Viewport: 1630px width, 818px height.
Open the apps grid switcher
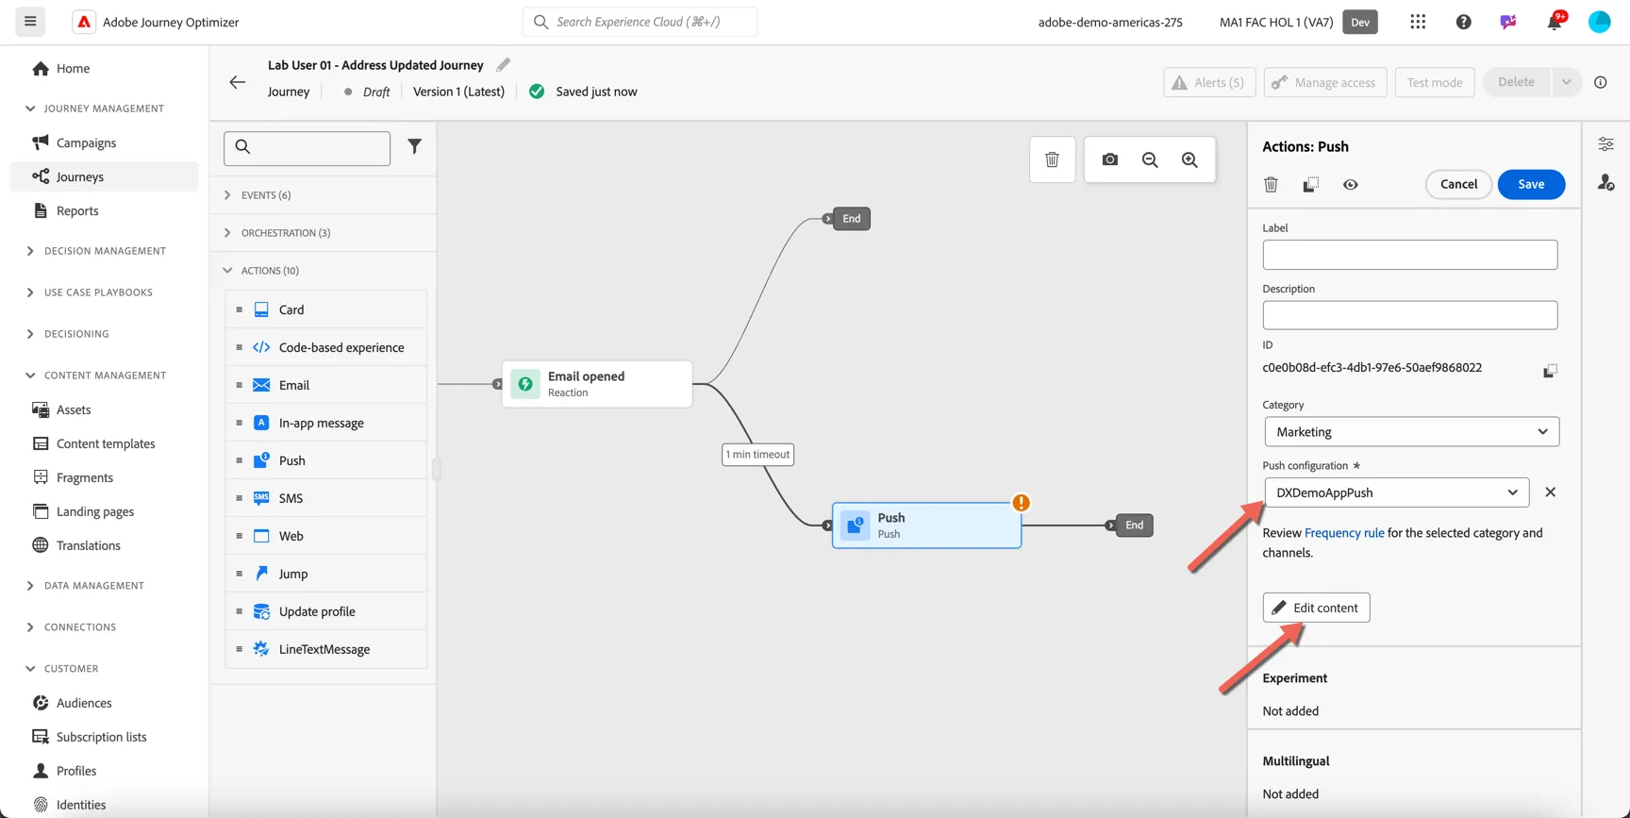click(1418, 22)
